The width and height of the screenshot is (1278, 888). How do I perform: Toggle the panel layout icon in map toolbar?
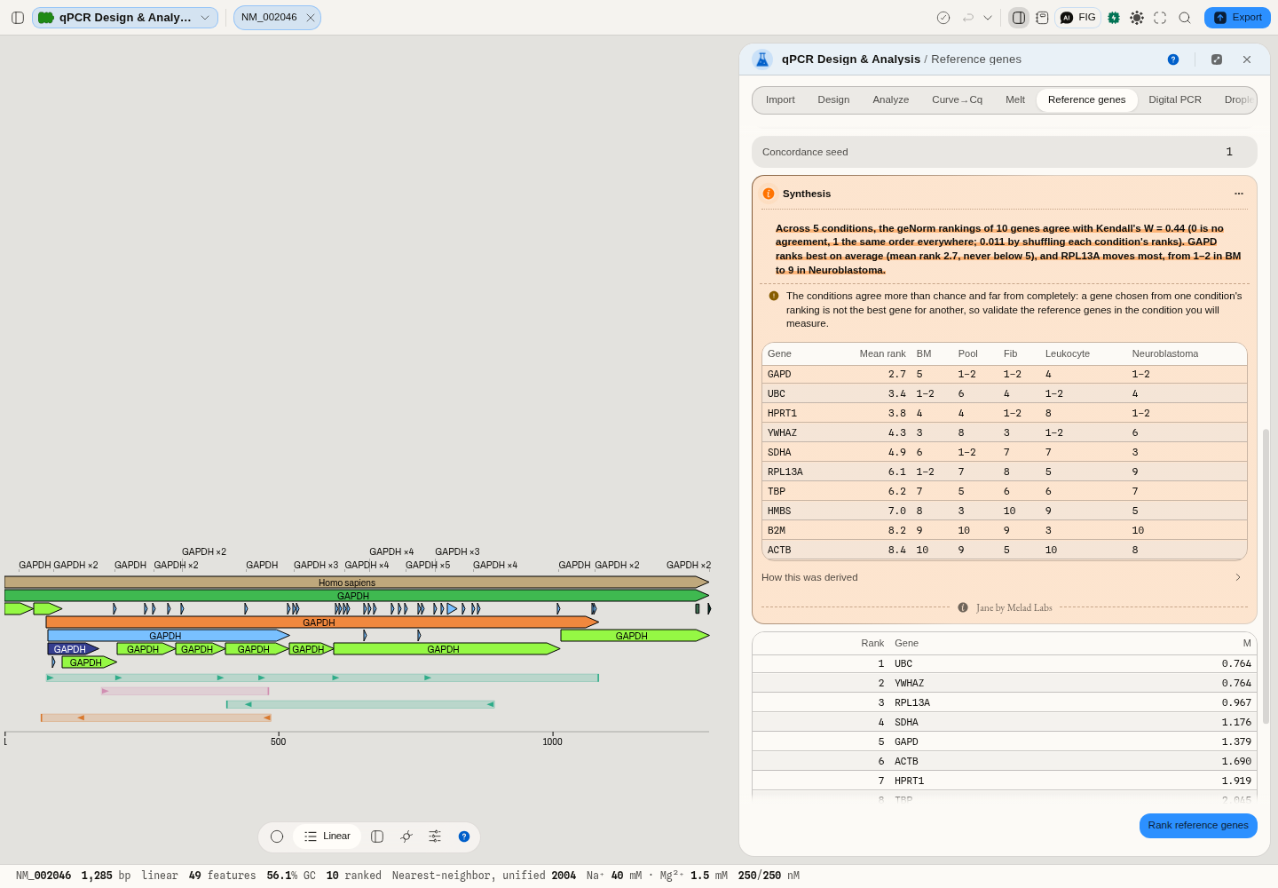click(377, 836)
